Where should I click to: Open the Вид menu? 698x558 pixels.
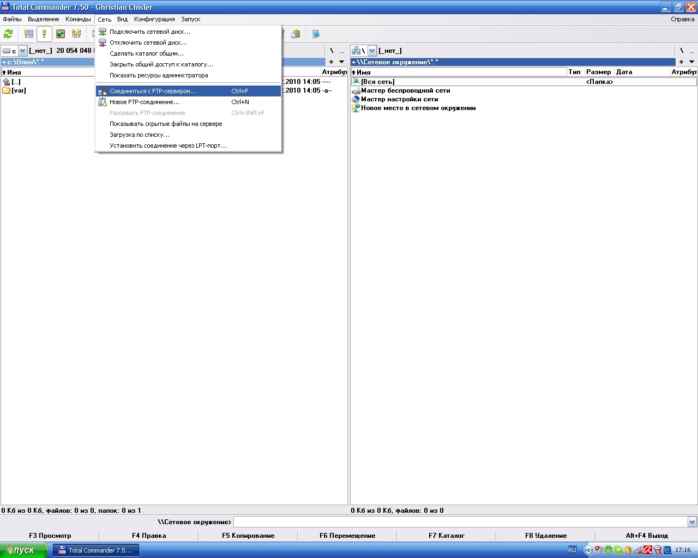click(122, 19)
